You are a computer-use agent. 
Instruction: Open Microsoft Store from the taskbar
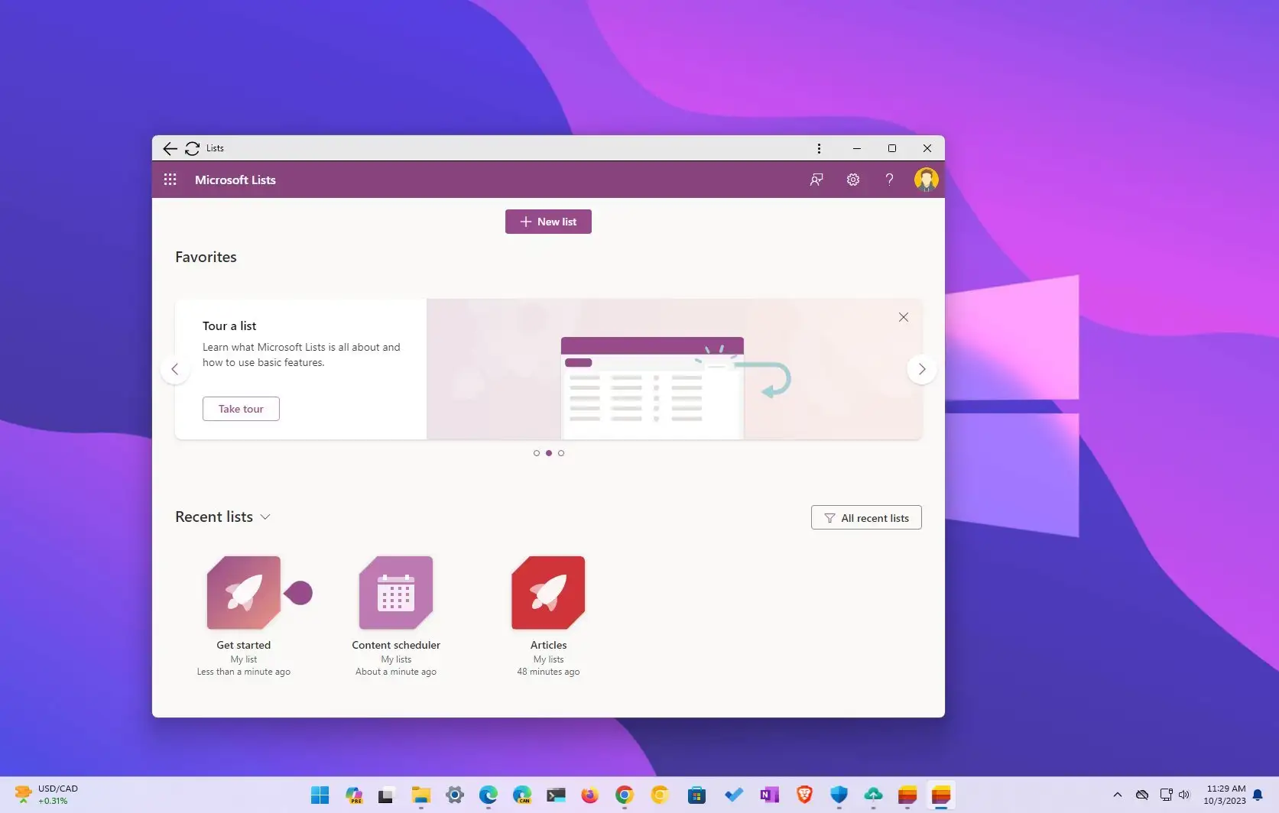(696, 795)
